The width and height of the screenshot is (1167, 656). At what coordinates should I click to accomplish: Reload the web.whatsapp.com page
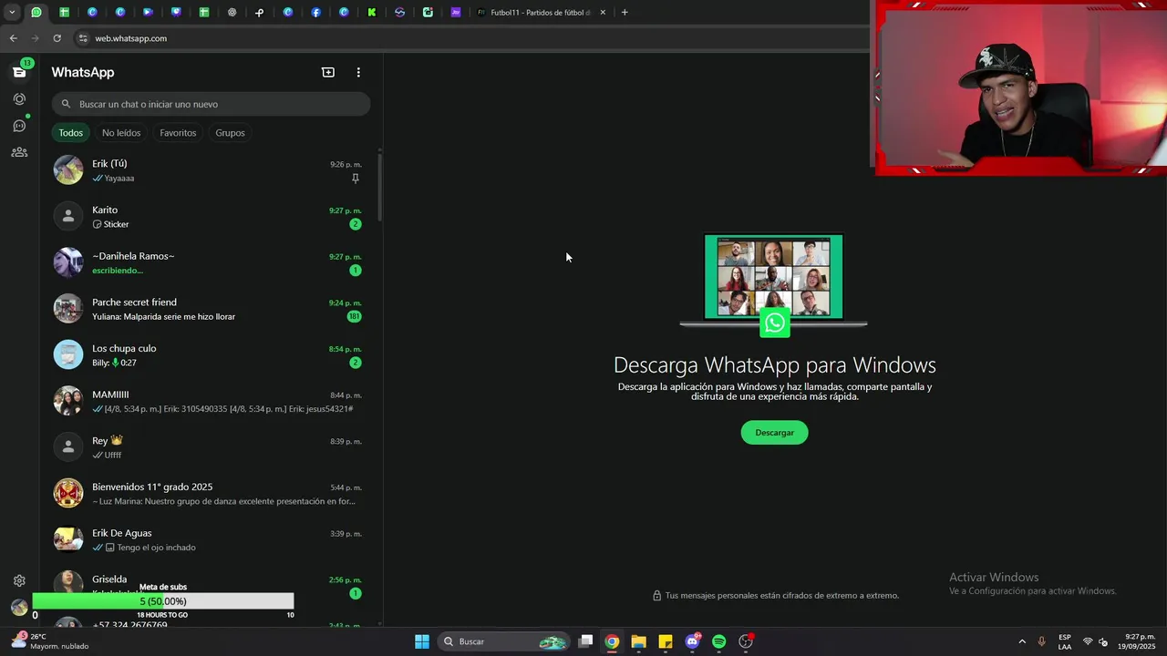coord(57,38)
